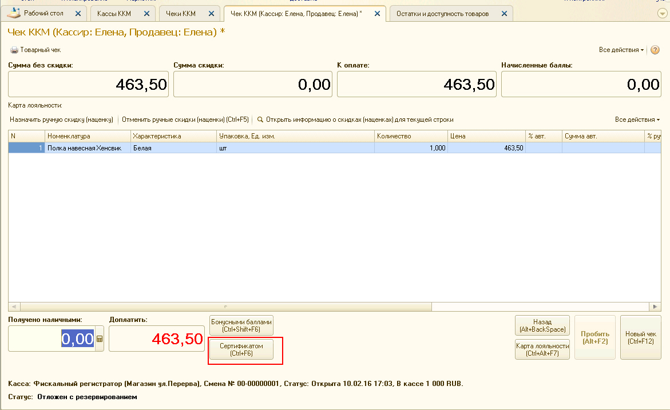The width and height of the screenshot is (670, 410).
Task: Click the horizontal scrollbar thumb under the table
Action: point(225,306)
